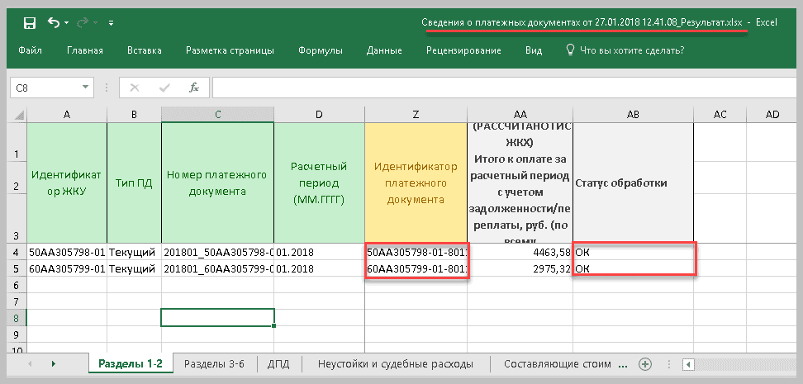803x384 pixels.
Task: Add a new sheet with plus button
Action: pos(645,364)
